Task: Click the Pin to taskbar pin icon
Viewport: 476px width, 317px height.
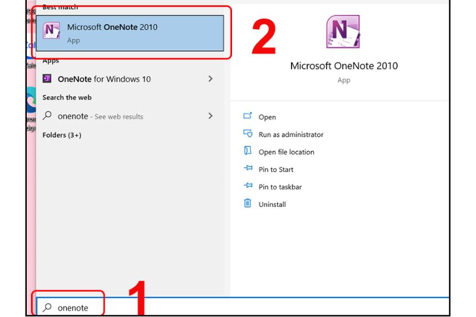Action: 248,185
